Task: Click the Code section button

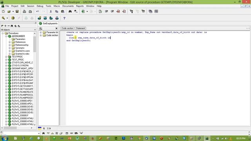Action: pyautogui.click(x=67, y=28)
